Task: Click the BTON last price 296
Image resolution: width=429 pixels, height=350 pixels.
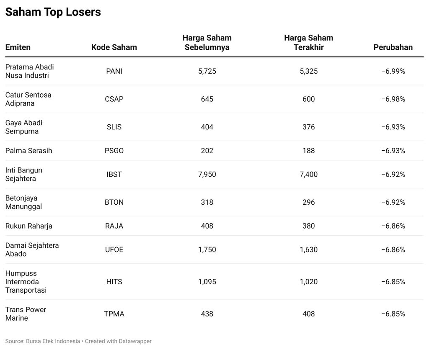Action: click(308, 202)
